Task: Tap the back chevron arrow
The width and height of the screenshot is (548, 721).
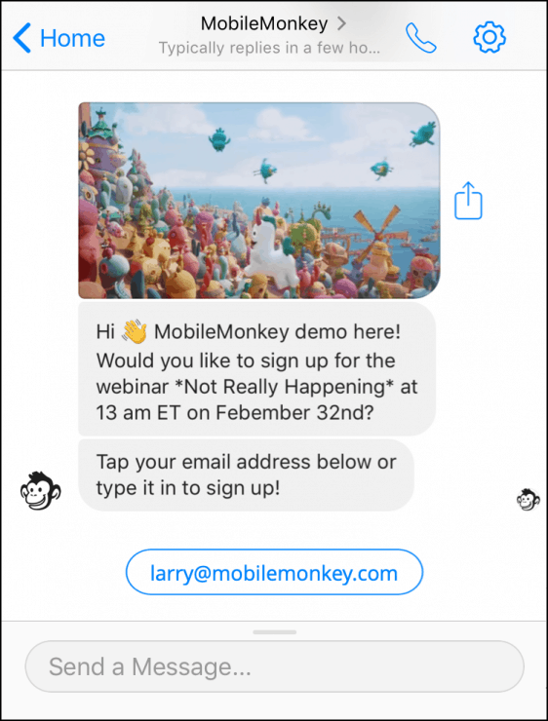Action: [21, 38]
